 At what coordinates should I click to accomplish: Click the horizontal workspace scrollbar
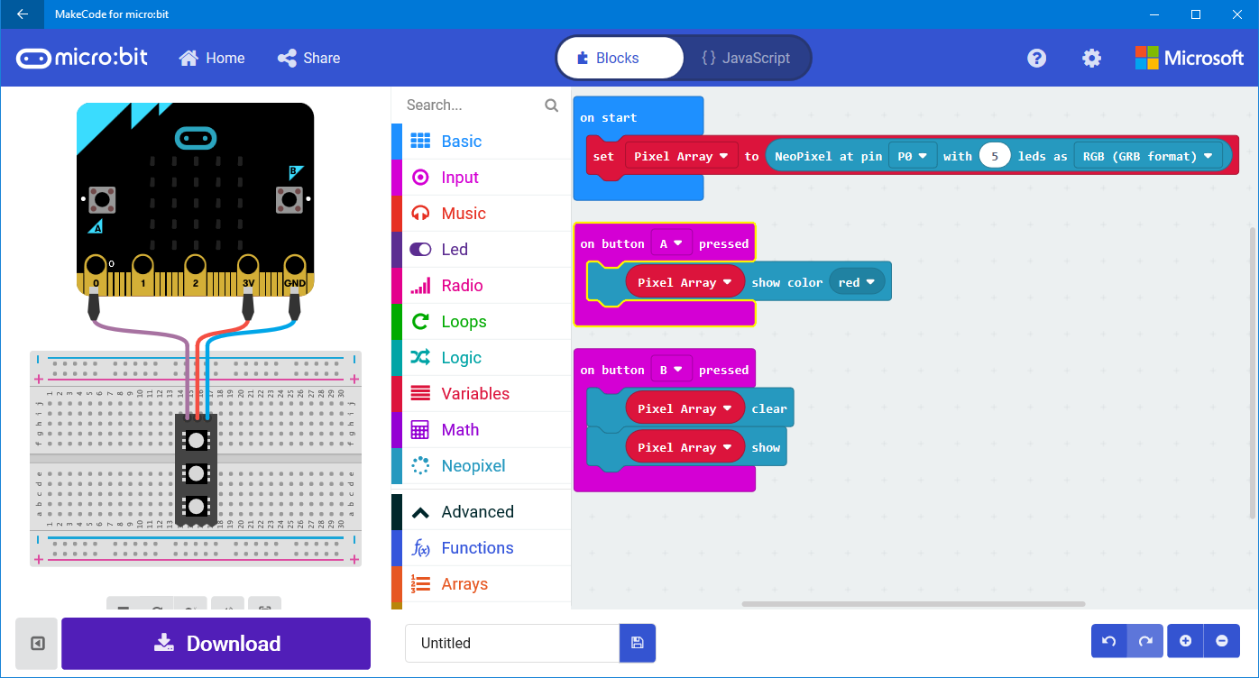point(914,604)
